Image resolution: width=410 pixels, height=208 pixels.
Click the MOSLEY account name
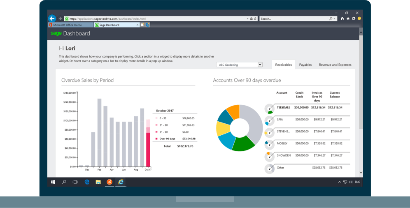pyautogui.click(x=282, y=143)
